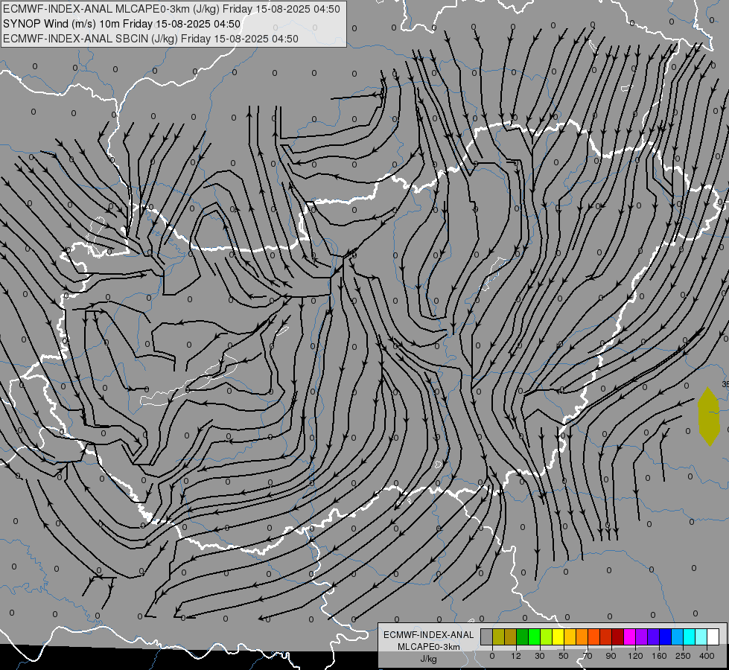Image resolution: width=729 pixels, height=670 pixels.
Task: Click the legend value label 400
Action: [x=707, y=656]
